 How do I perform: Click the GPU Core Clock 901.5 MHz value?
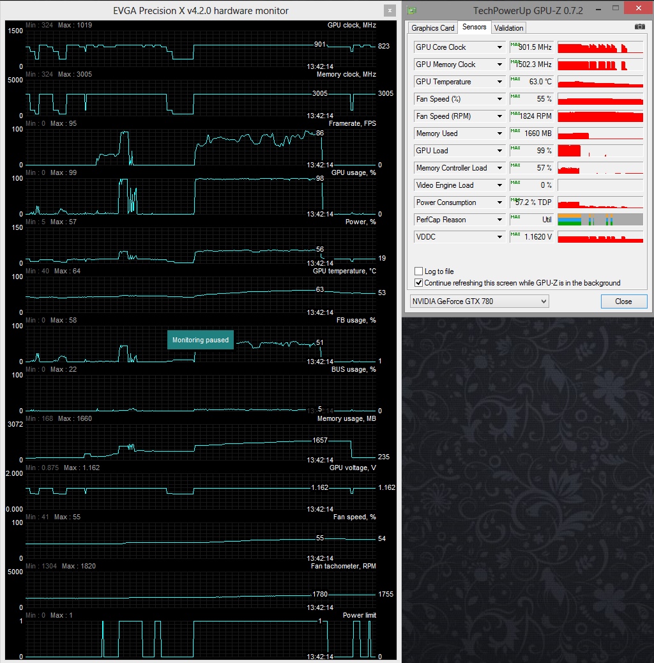pyautogui.click(x=532, y=47)
